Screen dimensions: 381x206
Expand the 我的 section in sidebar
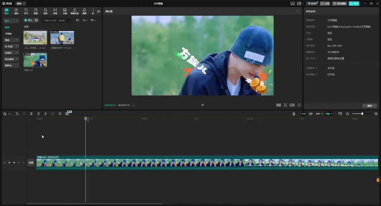(11, 40)
